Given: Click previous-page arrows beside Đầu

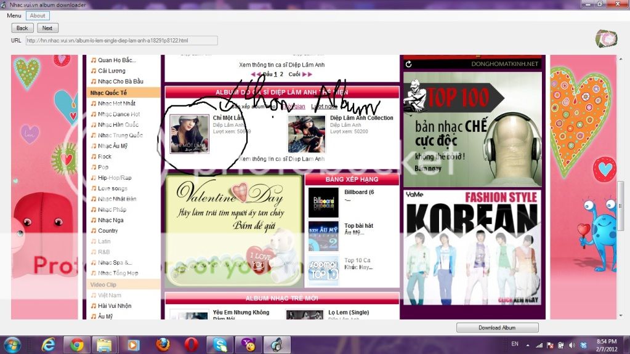Looking at the screenshot, I should coord(256,74).
